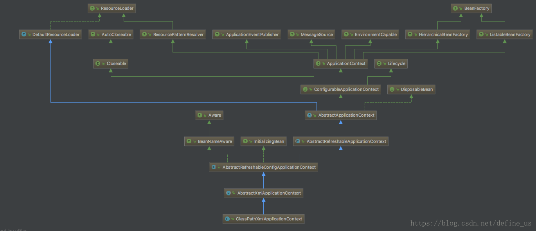Select the AutoCloseable node
Image resolution: width=536 pixels, height=231 pixels.
click(111, 34)
